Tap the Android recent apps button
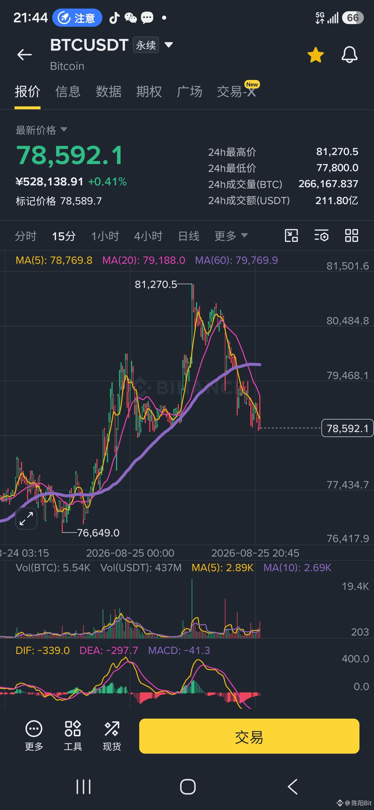Screen dimensions: 374x810 83,787
